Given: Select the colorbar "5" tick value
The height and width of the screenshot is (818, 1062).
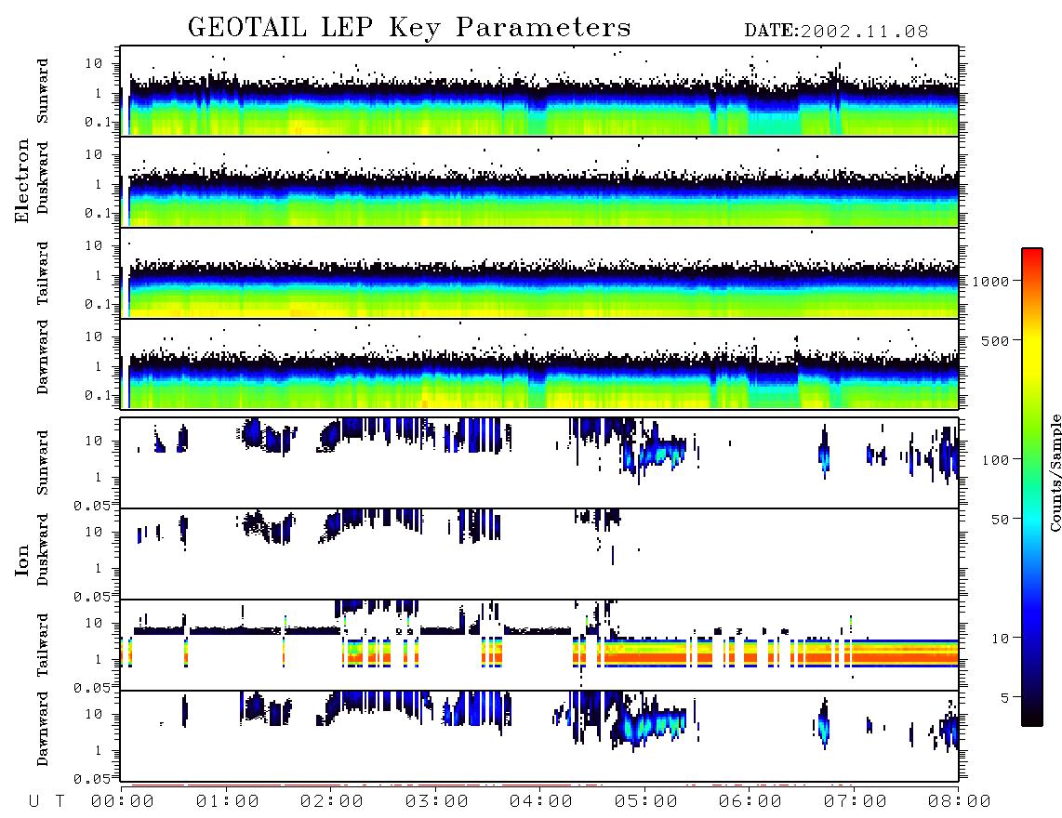Looking at the screenshot, I should (x=1005, y=698).
